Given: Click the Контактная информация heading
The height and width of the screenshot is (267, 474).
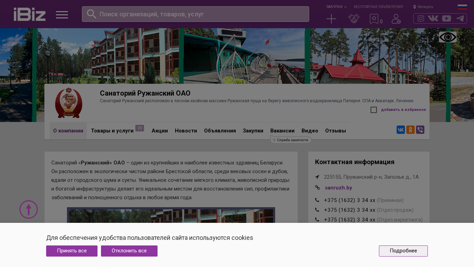Looking at the screenshot, I should (x=355, y=162).
